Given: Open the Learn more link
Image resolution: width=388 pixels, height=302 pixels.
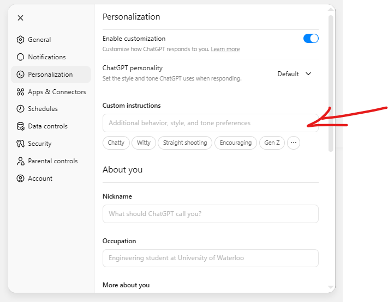Looking at the screenshot, I should point(225,50).
